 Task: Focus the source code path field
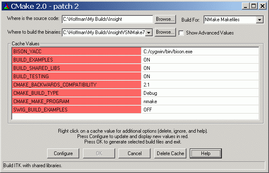pyautogui.click(x=108, y=19)
